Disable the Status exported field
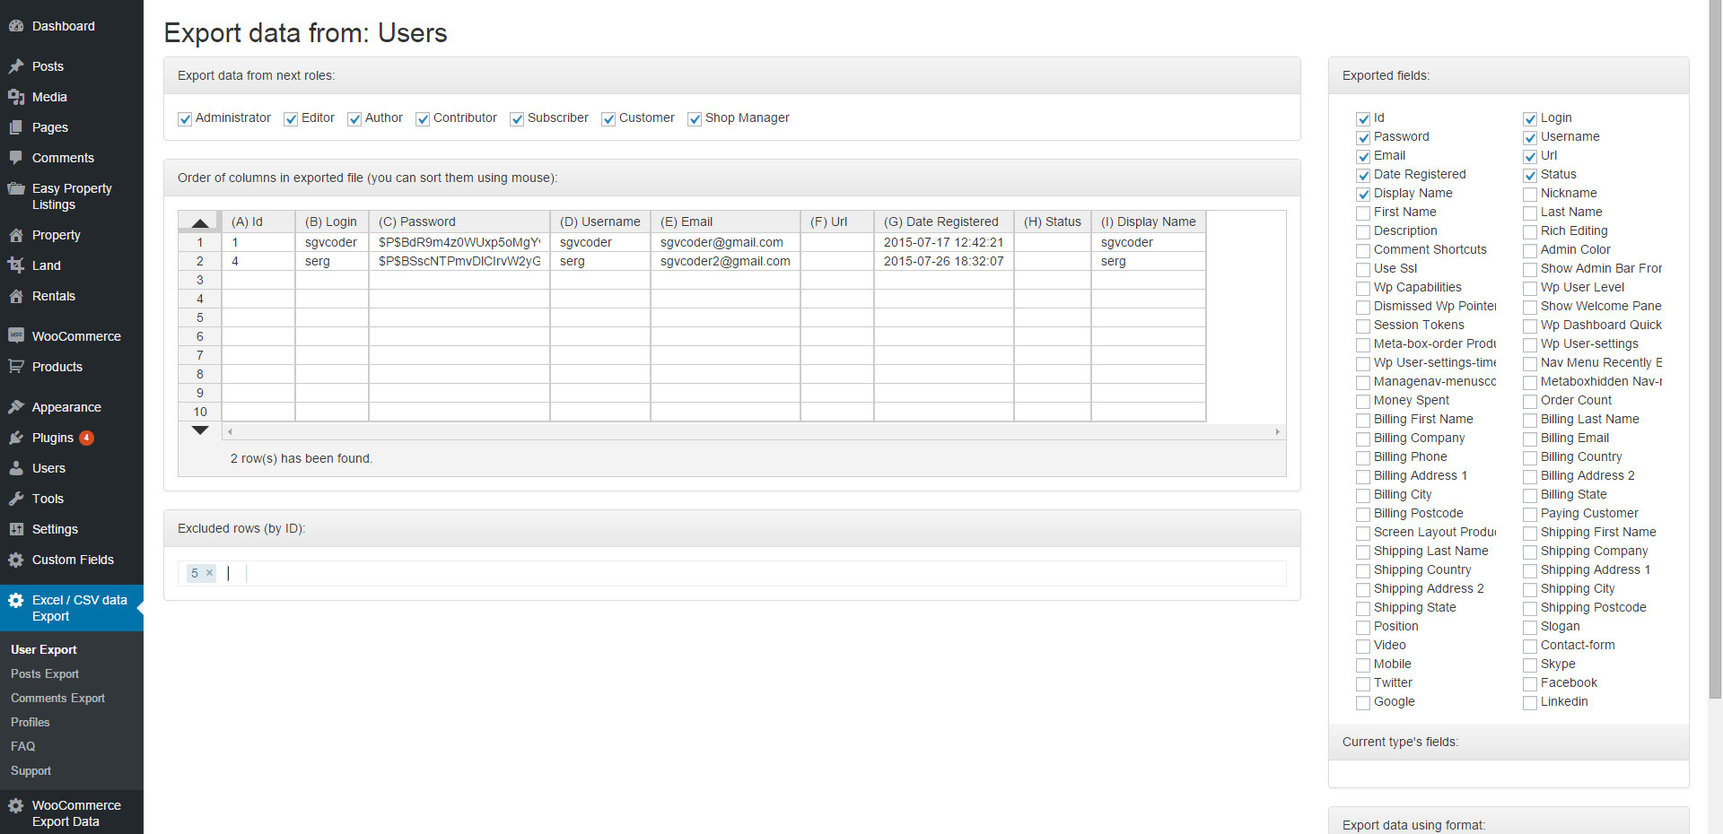1723x834 pixels. pyautogui.click(x=1530, y=175)
